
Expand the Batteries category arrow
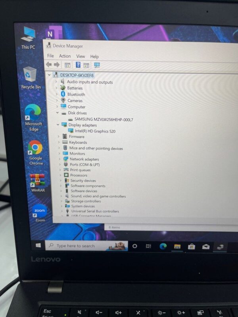pyautogui.click(x=56, y=88)
